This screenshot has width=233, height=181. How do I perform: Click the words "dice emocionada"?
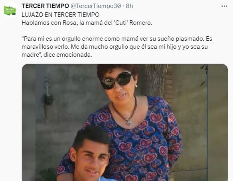pyautogui.click(x=68, y=55)
